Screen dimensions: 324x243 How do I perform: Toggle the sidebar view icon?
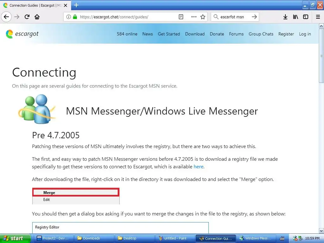(306, 17)
